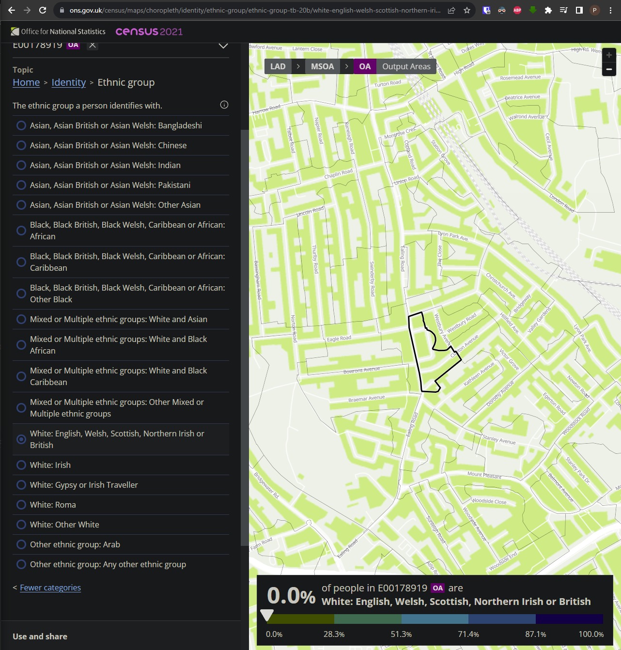Open the browser extensions puzzle icon

548,10
